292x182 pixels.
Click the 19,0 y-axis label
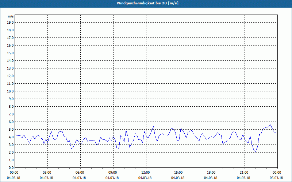pyautogui.click(x=11, y=23)
